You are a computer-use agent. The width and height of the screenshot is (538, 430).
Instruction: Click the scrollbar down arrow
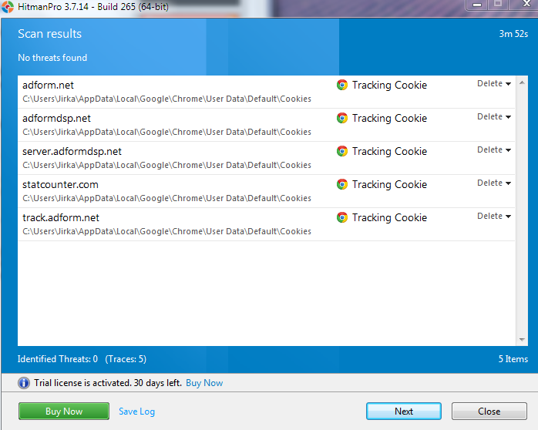[522, 340]
